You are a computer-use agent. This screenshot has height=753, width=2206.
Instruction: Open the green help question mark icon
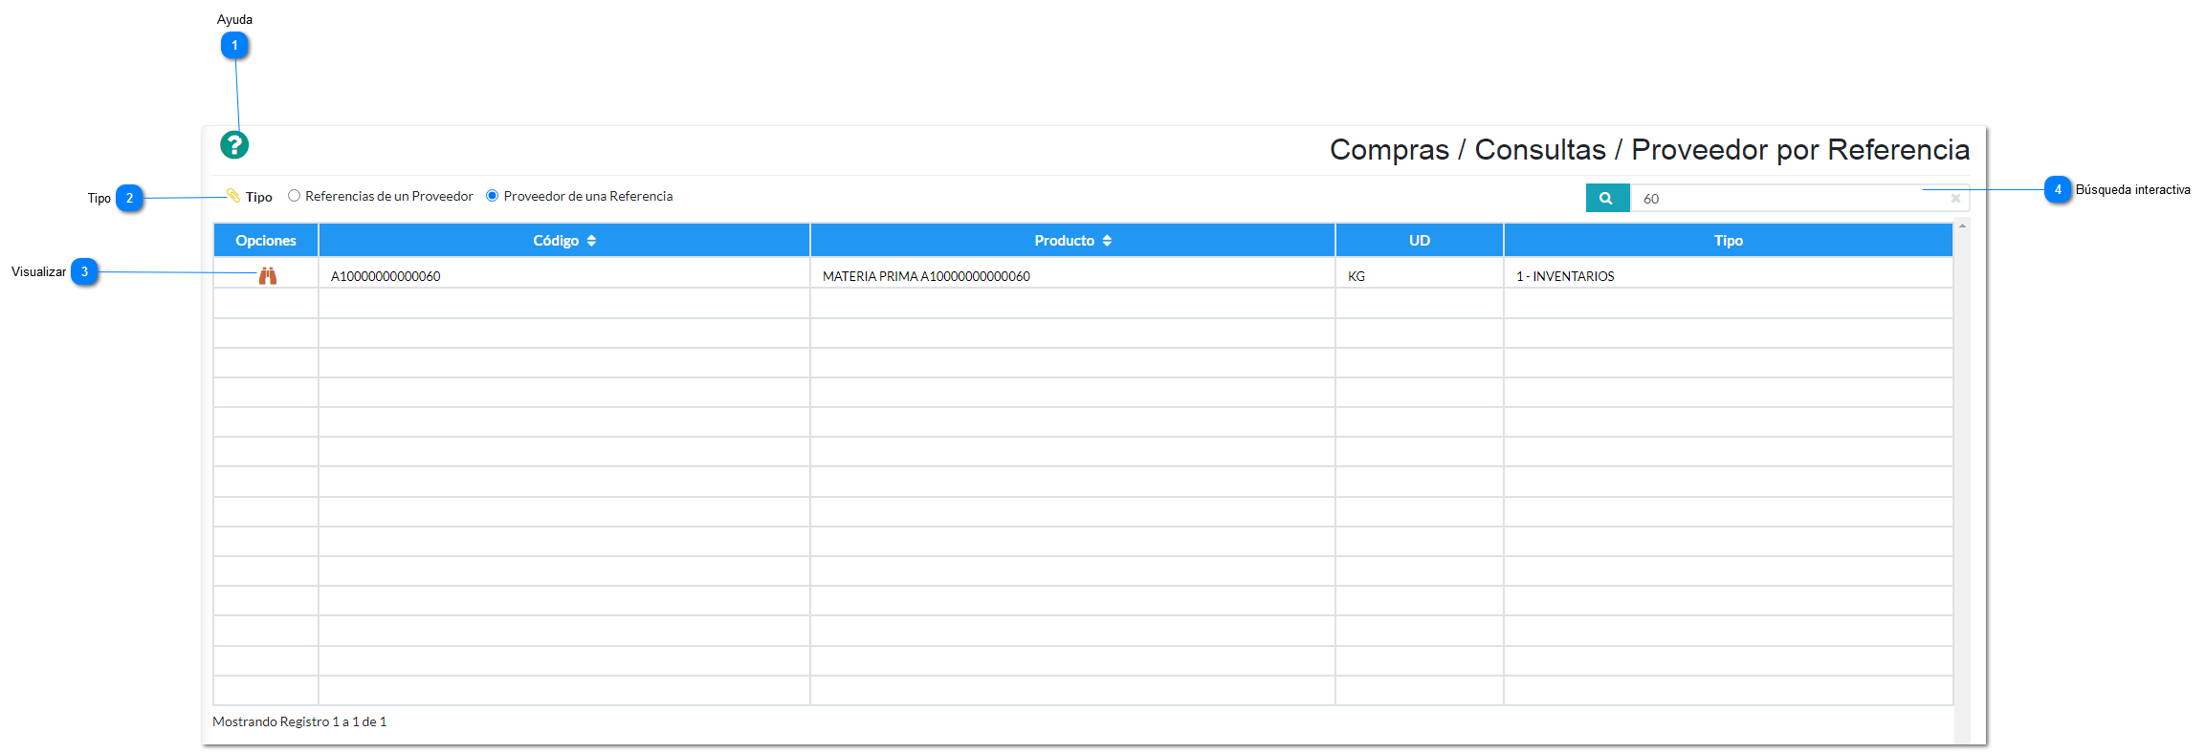click(234, 145)
